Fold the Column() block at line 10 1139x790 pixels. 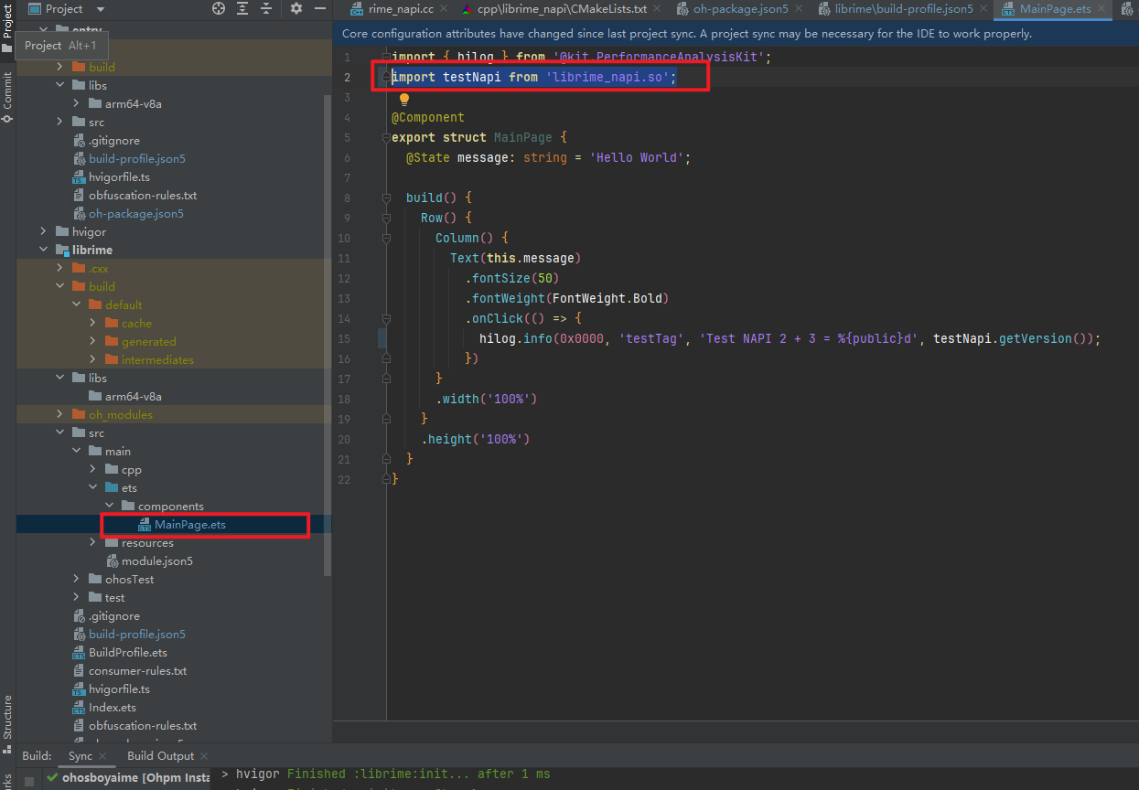(x=387, y=239)
